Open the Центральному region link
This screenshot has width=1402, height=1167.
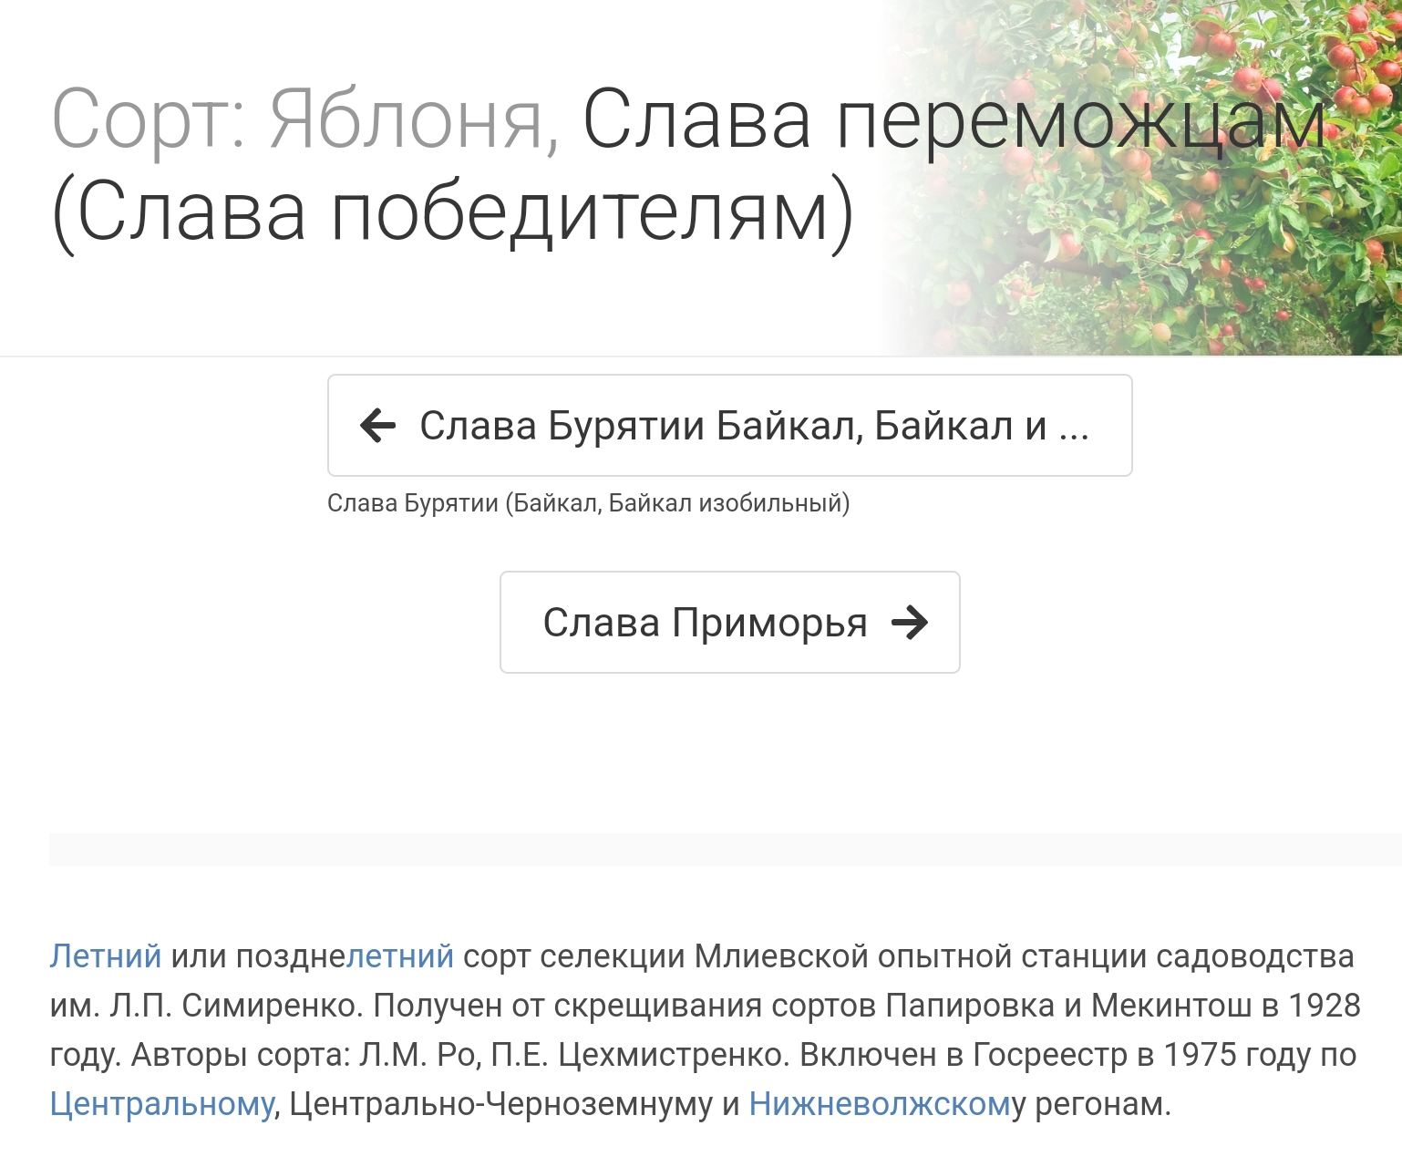(161, 1103)
